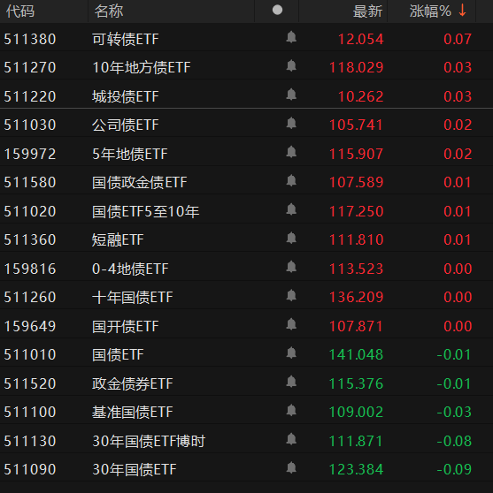
Task: Select code 511580
Action: tap(30, 183)
